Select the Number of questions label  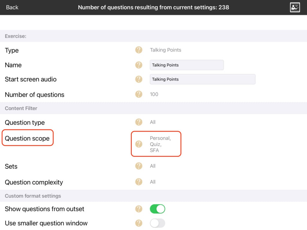pyautogui.click(x=34, y=95)
